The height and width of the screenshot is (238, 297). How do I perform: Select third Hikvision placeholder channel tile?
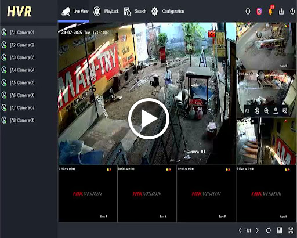pos(207,194)
